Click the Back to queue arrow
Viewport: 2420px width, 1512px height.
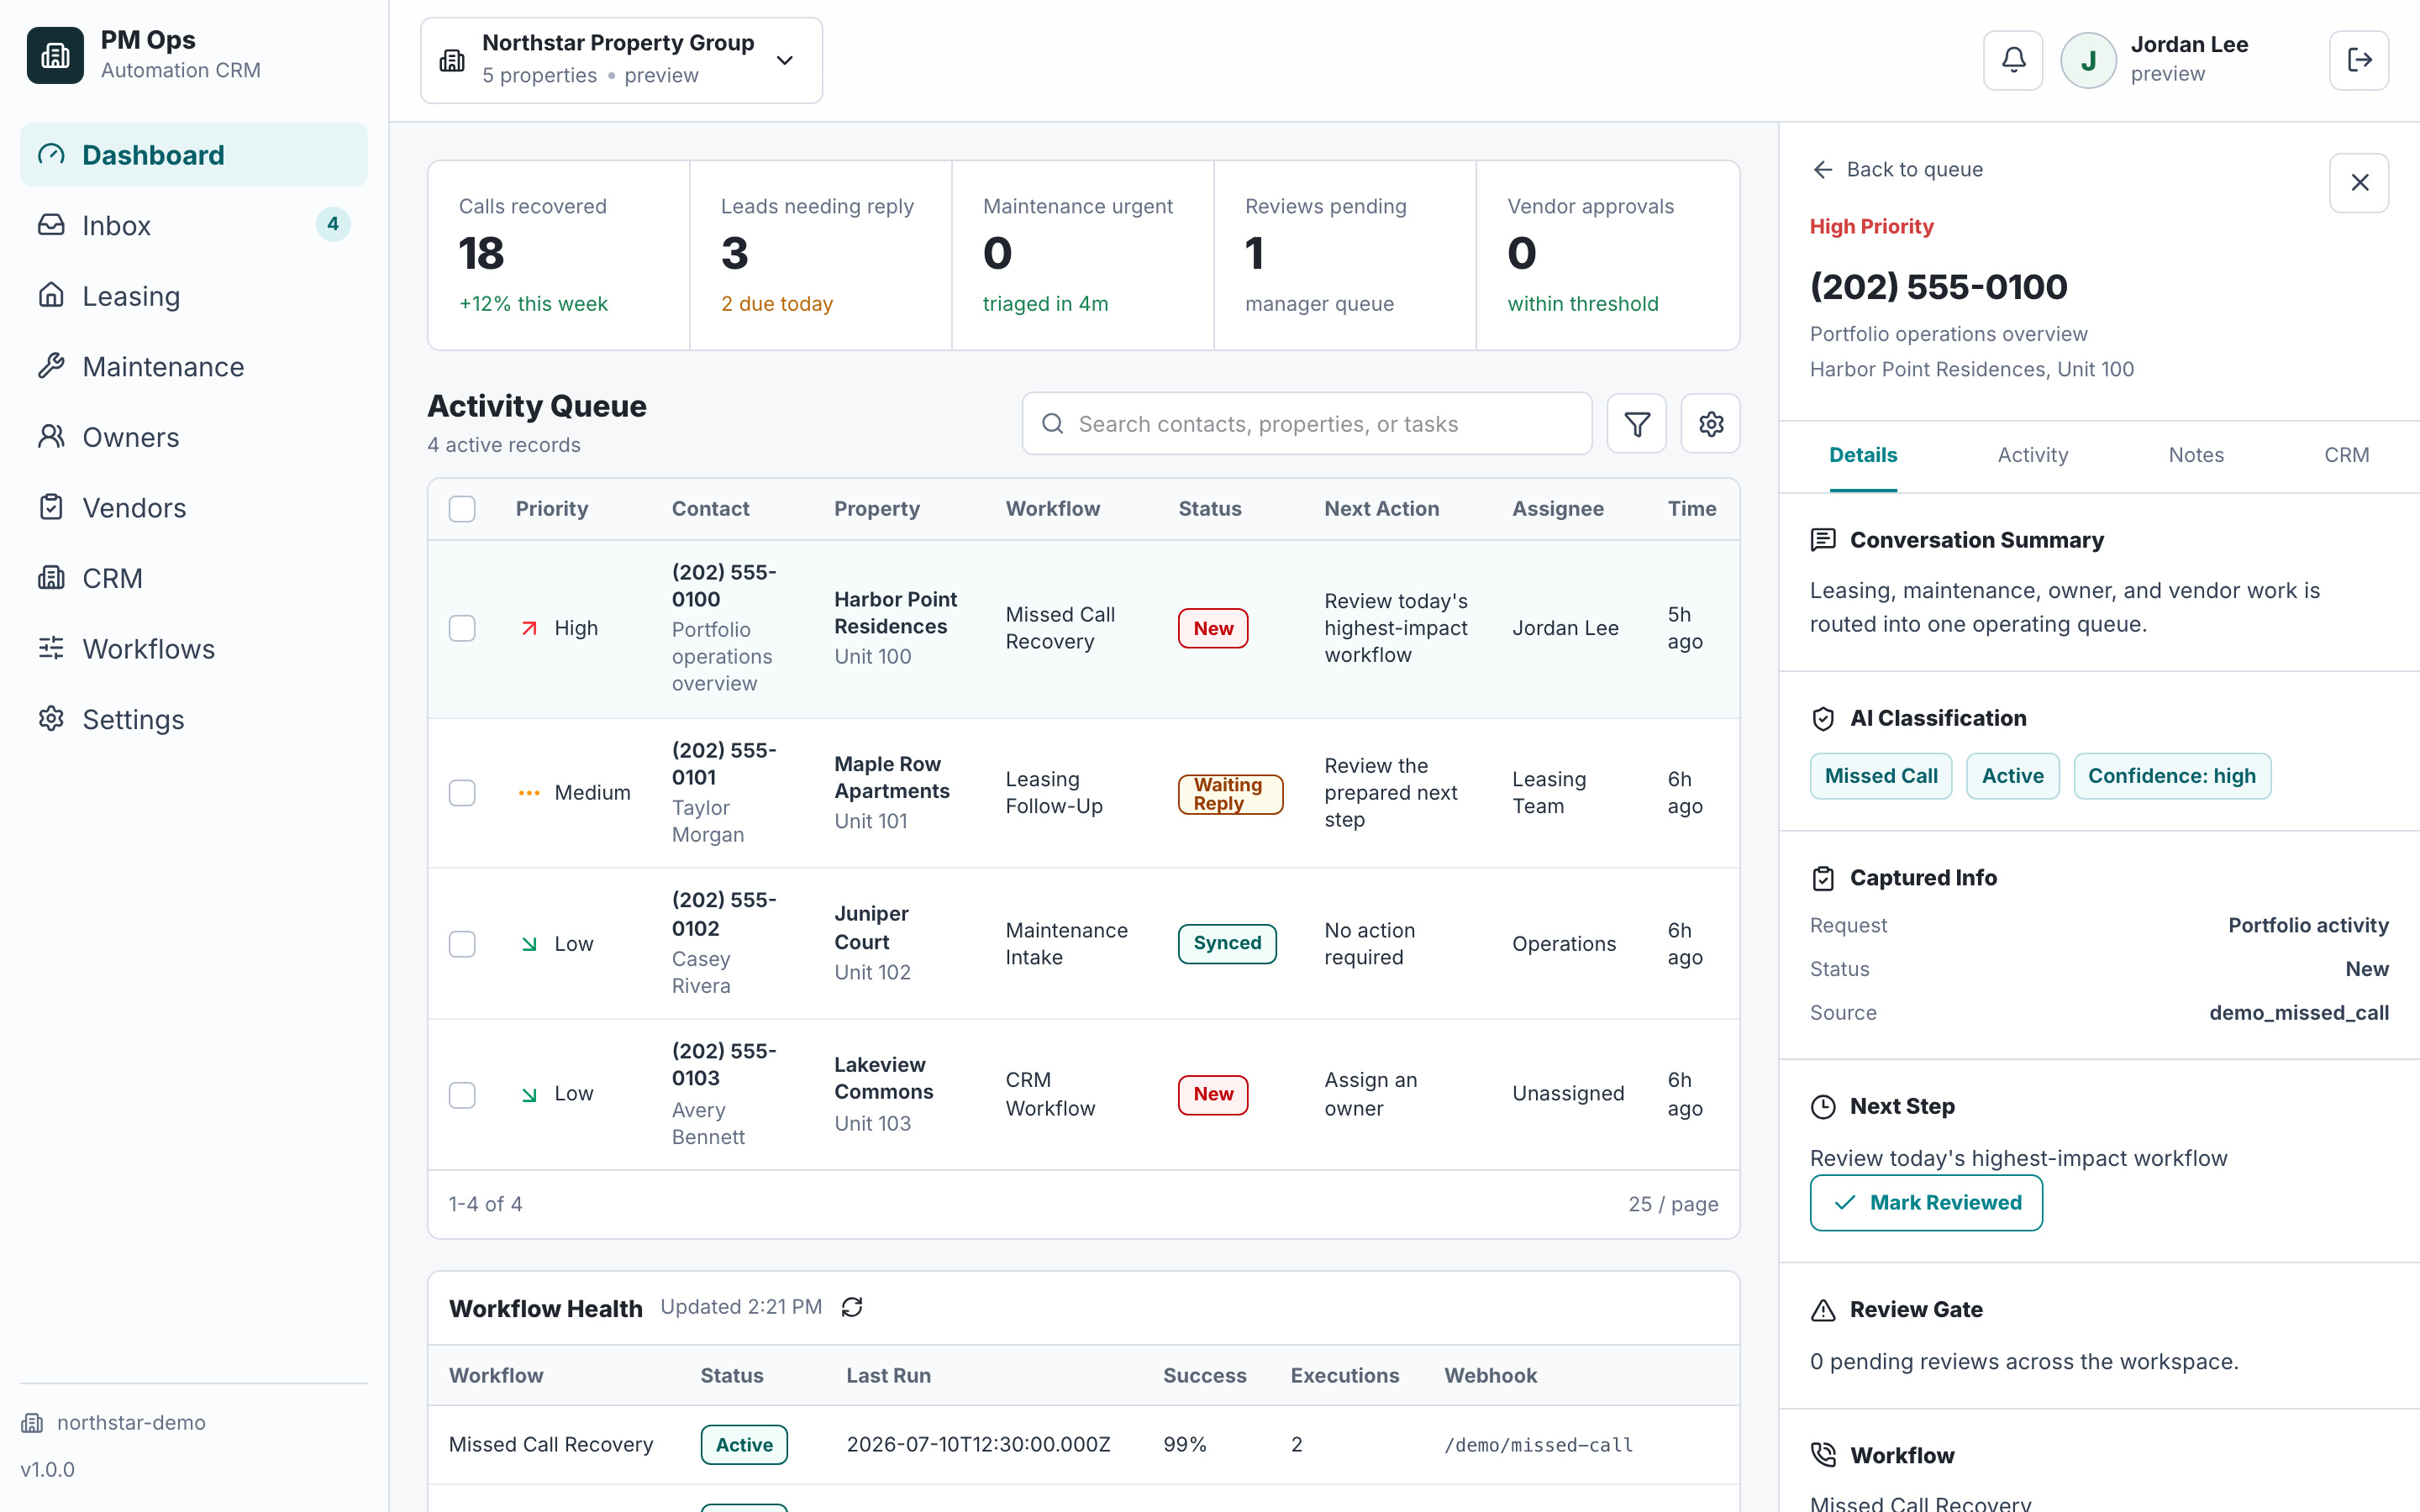click(1823, 170)
